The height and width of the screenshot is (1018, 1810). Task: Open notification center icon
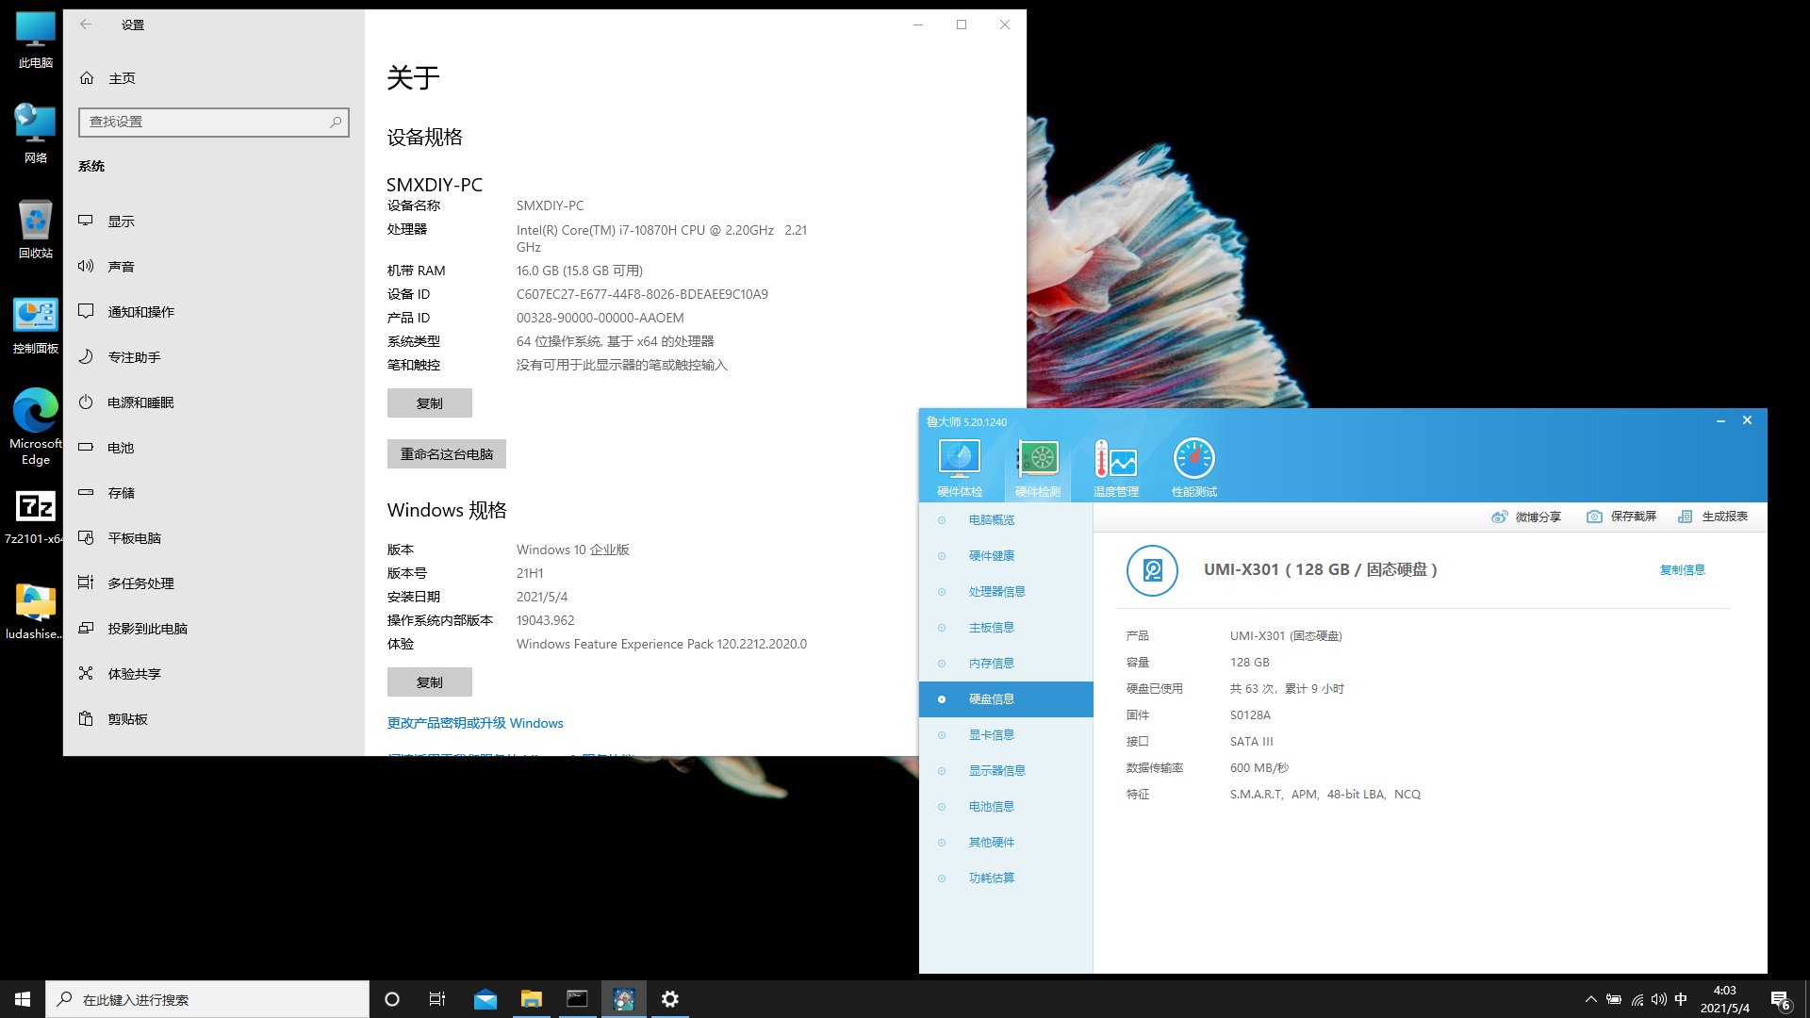(1780, 999)
